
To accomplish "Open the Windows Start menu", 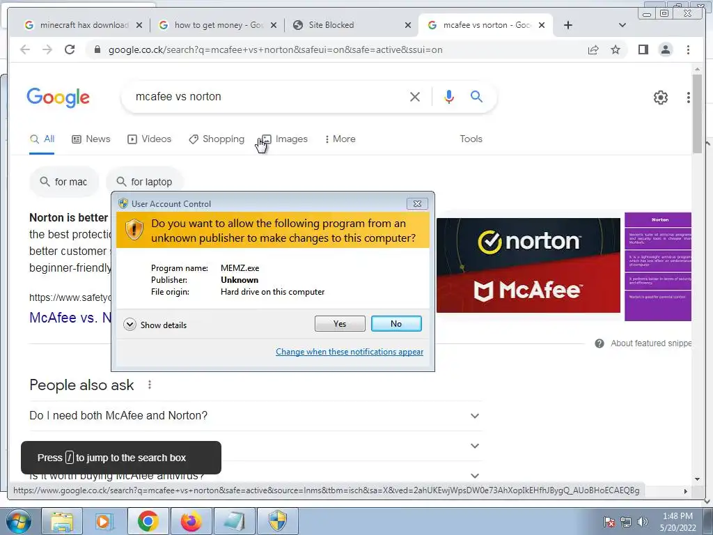I will pos(18,521).
